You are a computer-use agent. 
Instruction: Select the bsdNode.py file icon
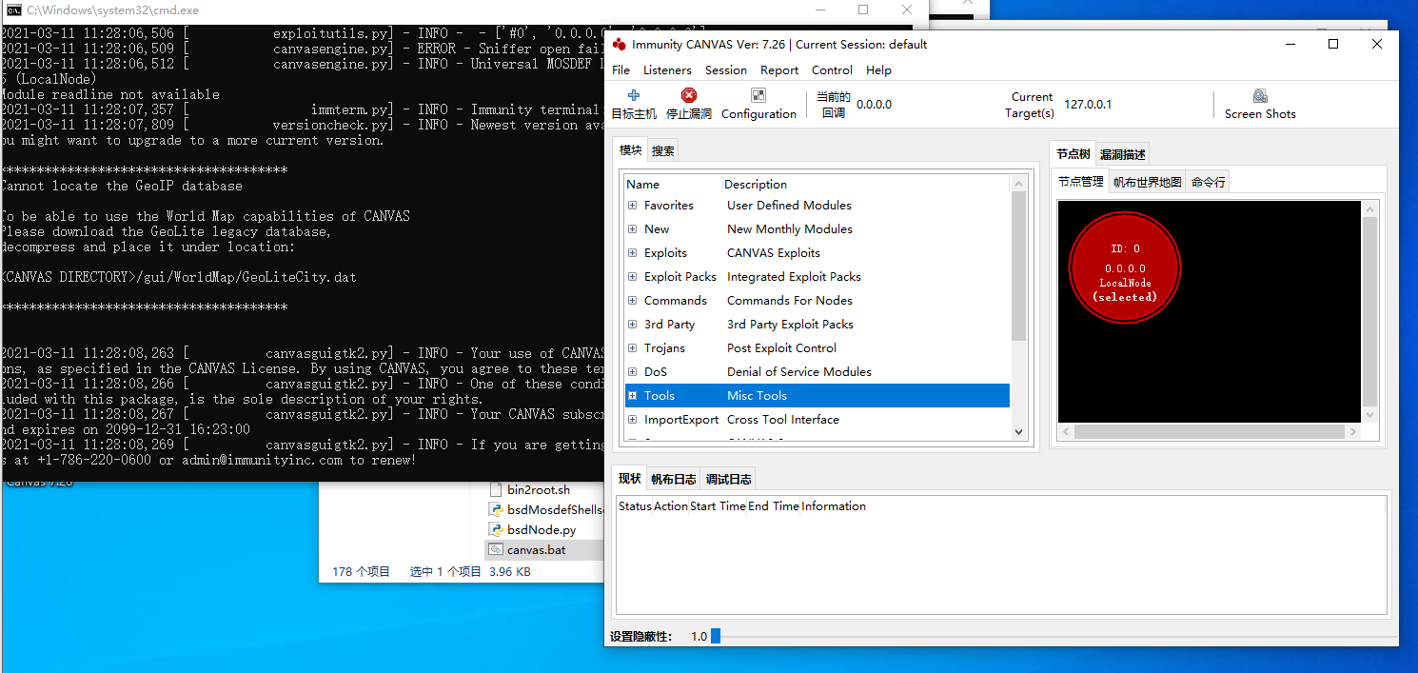[x=495, y=529]
